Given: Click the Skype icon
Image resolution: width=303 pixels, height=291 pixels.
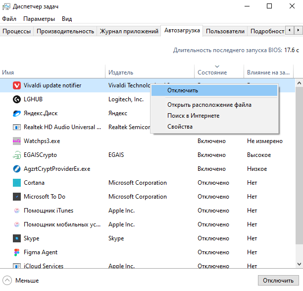Looking at the screenshot, I should (x=17, y=238).
